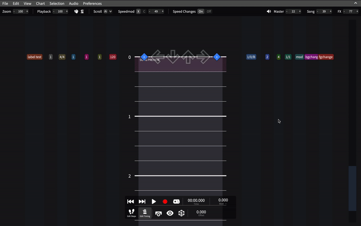Click the Offset value 0.000
The width and height of the screenshot is (361, 226).
pos(201,212)
